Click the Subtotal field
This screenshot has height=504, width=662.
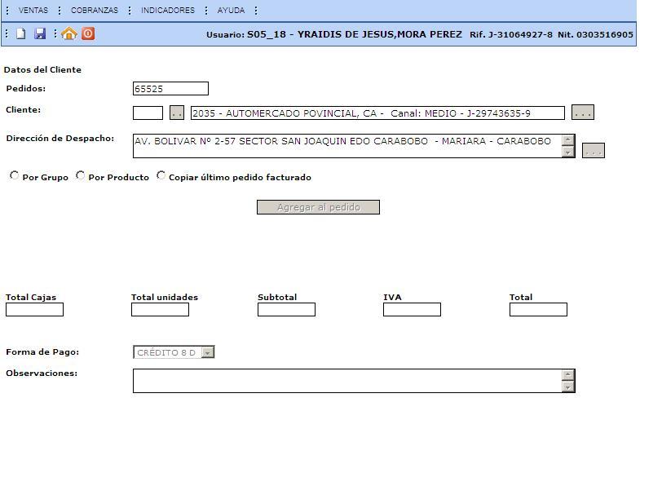(x=286, y=310)
